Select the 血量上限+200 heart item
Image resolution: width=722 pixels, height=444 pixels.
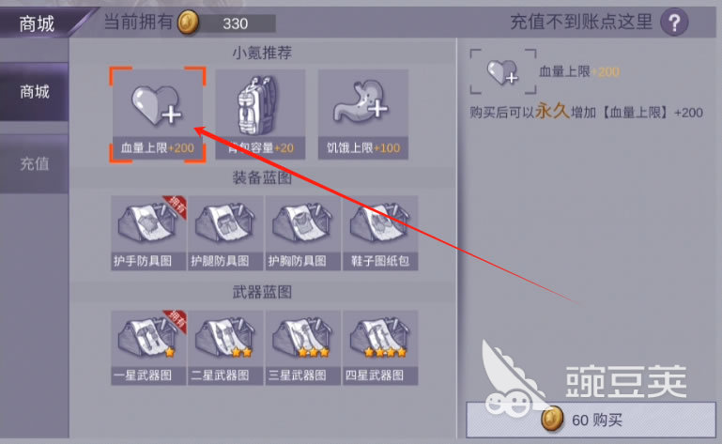click(158, 115)
